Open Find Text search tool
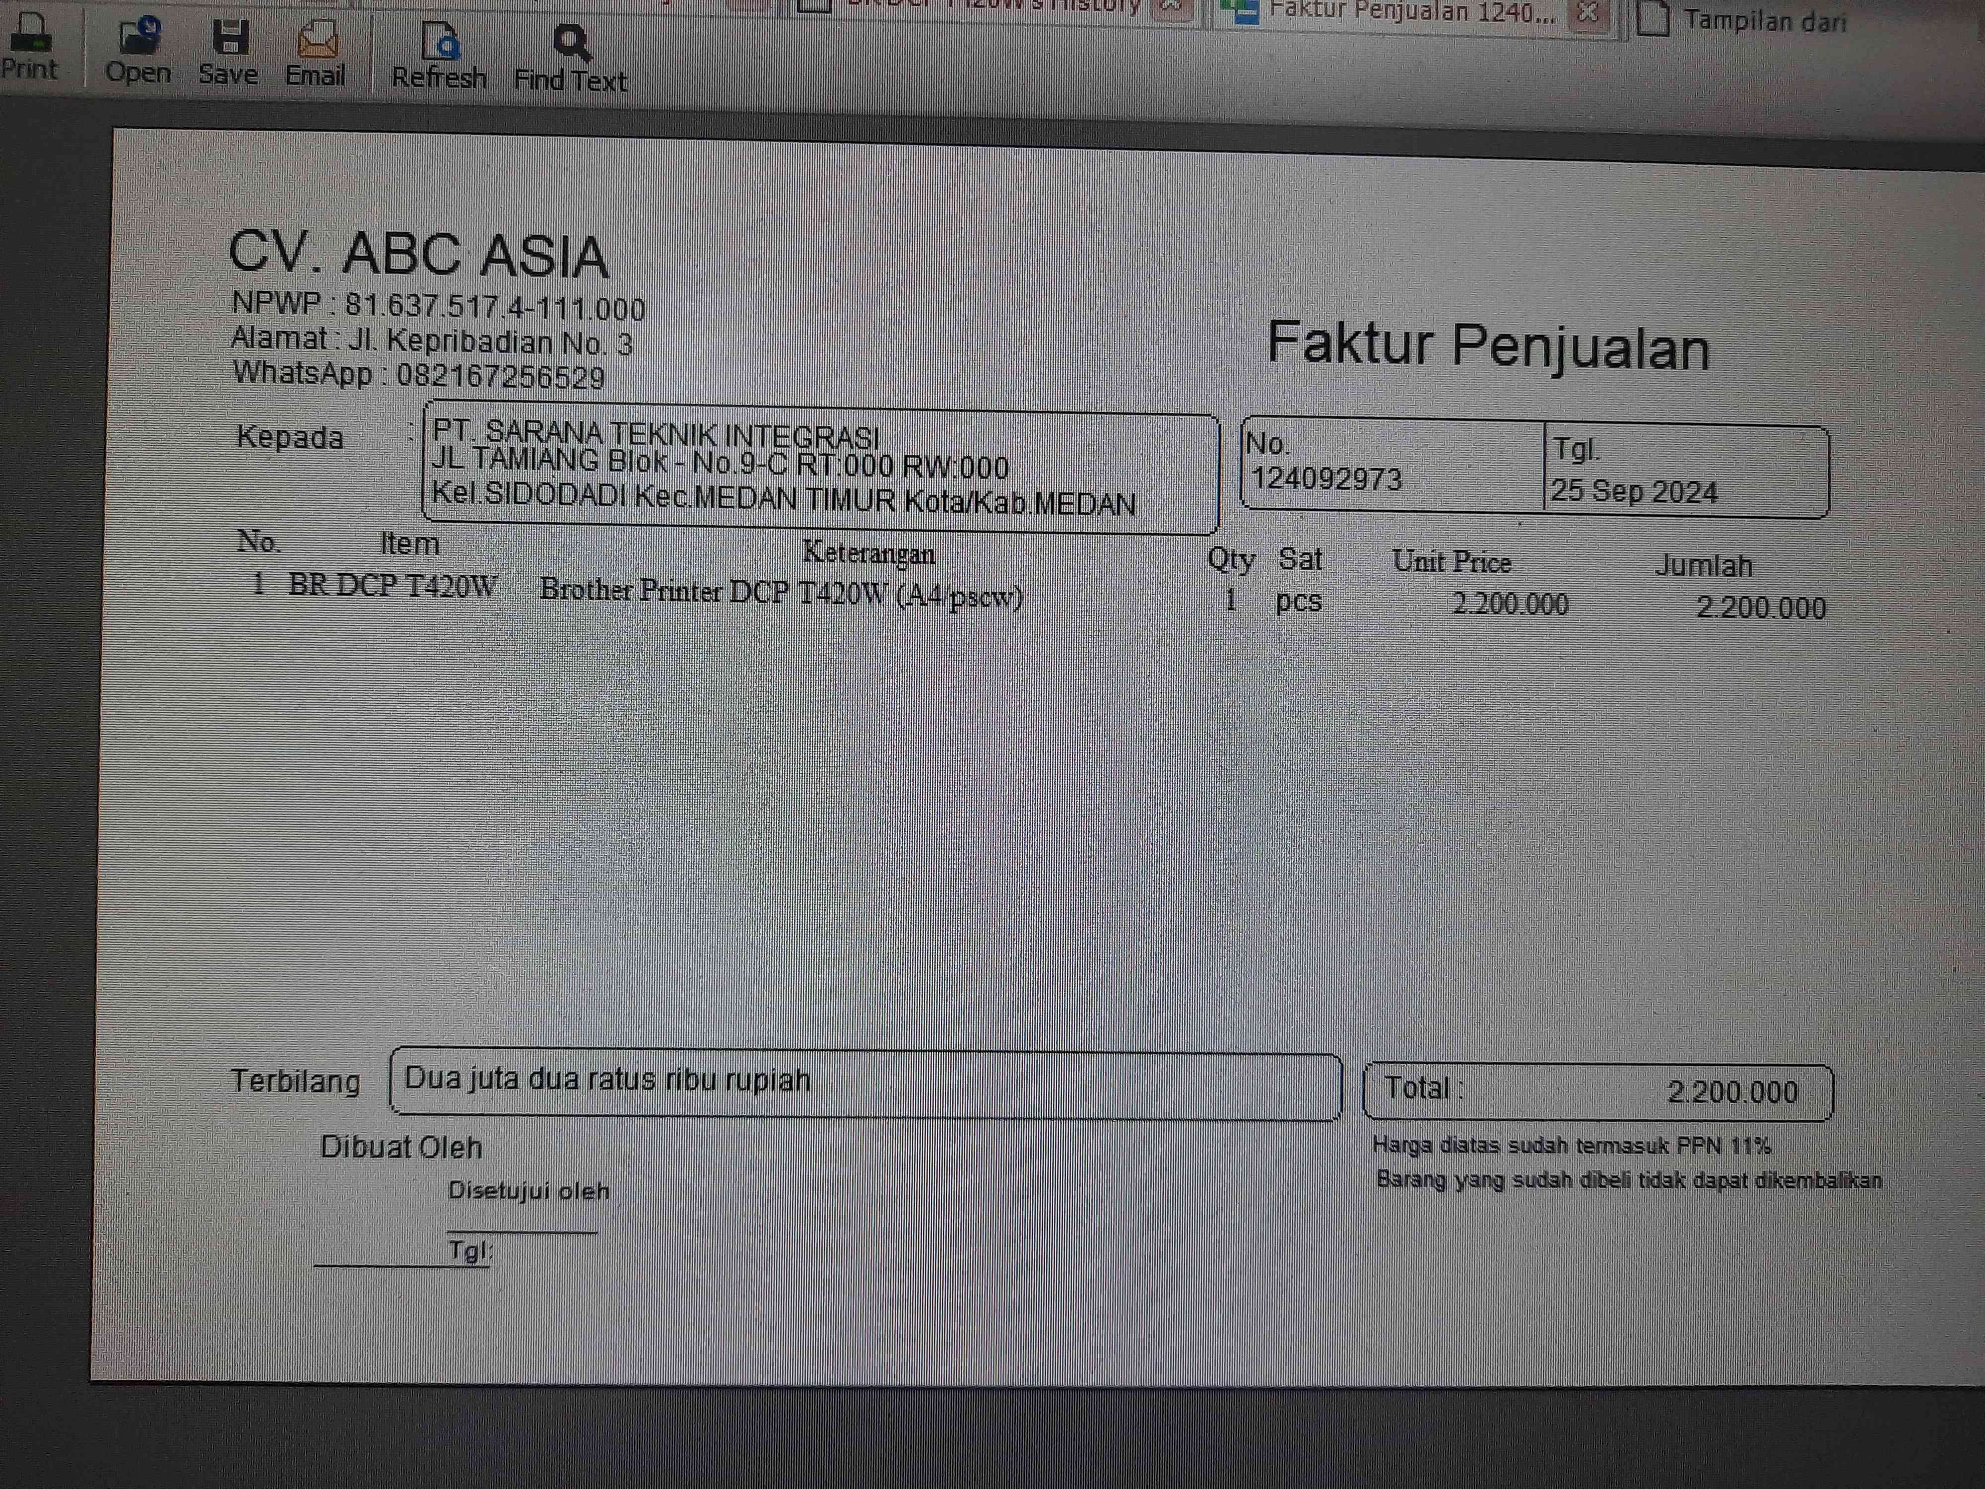This screenshot has width=1985, height=1489. click(x=571, y=43)
